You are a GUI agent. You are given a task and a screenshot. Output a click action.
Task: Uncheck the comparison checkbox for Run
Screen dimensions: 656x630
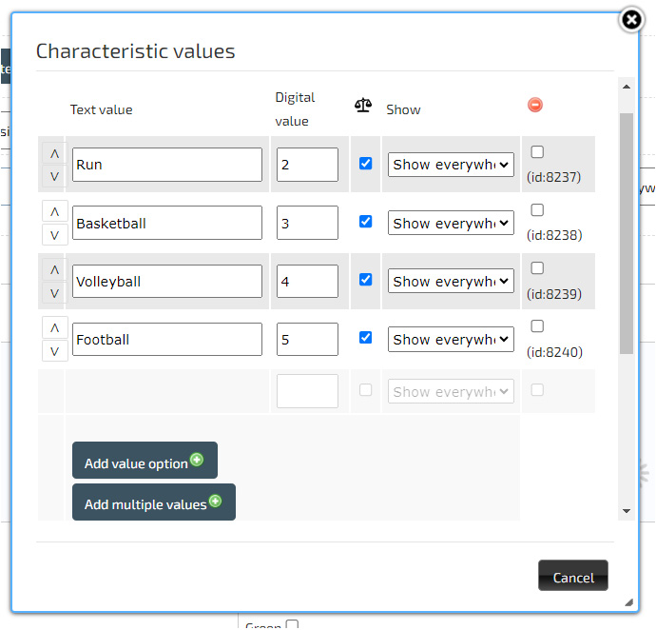365,164
